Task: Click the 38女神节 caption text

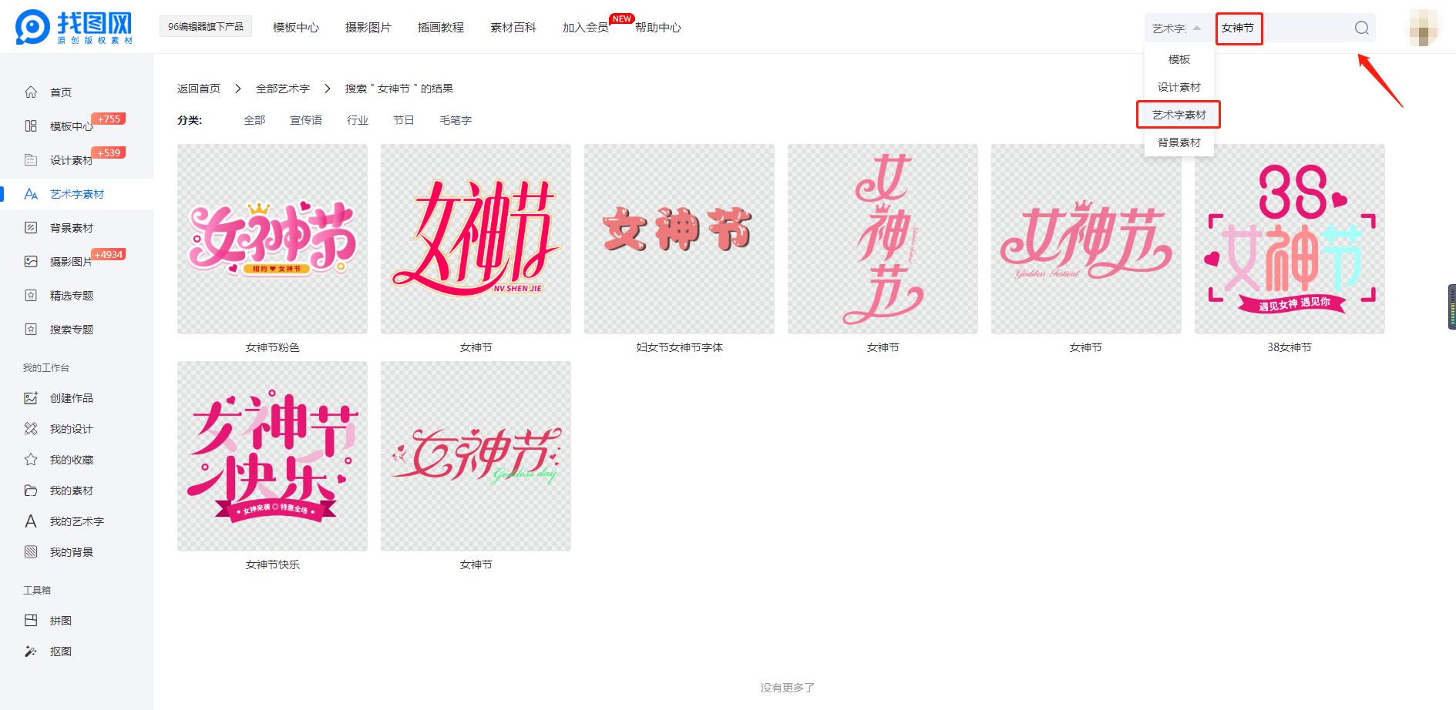Action: coord(1290,347)
